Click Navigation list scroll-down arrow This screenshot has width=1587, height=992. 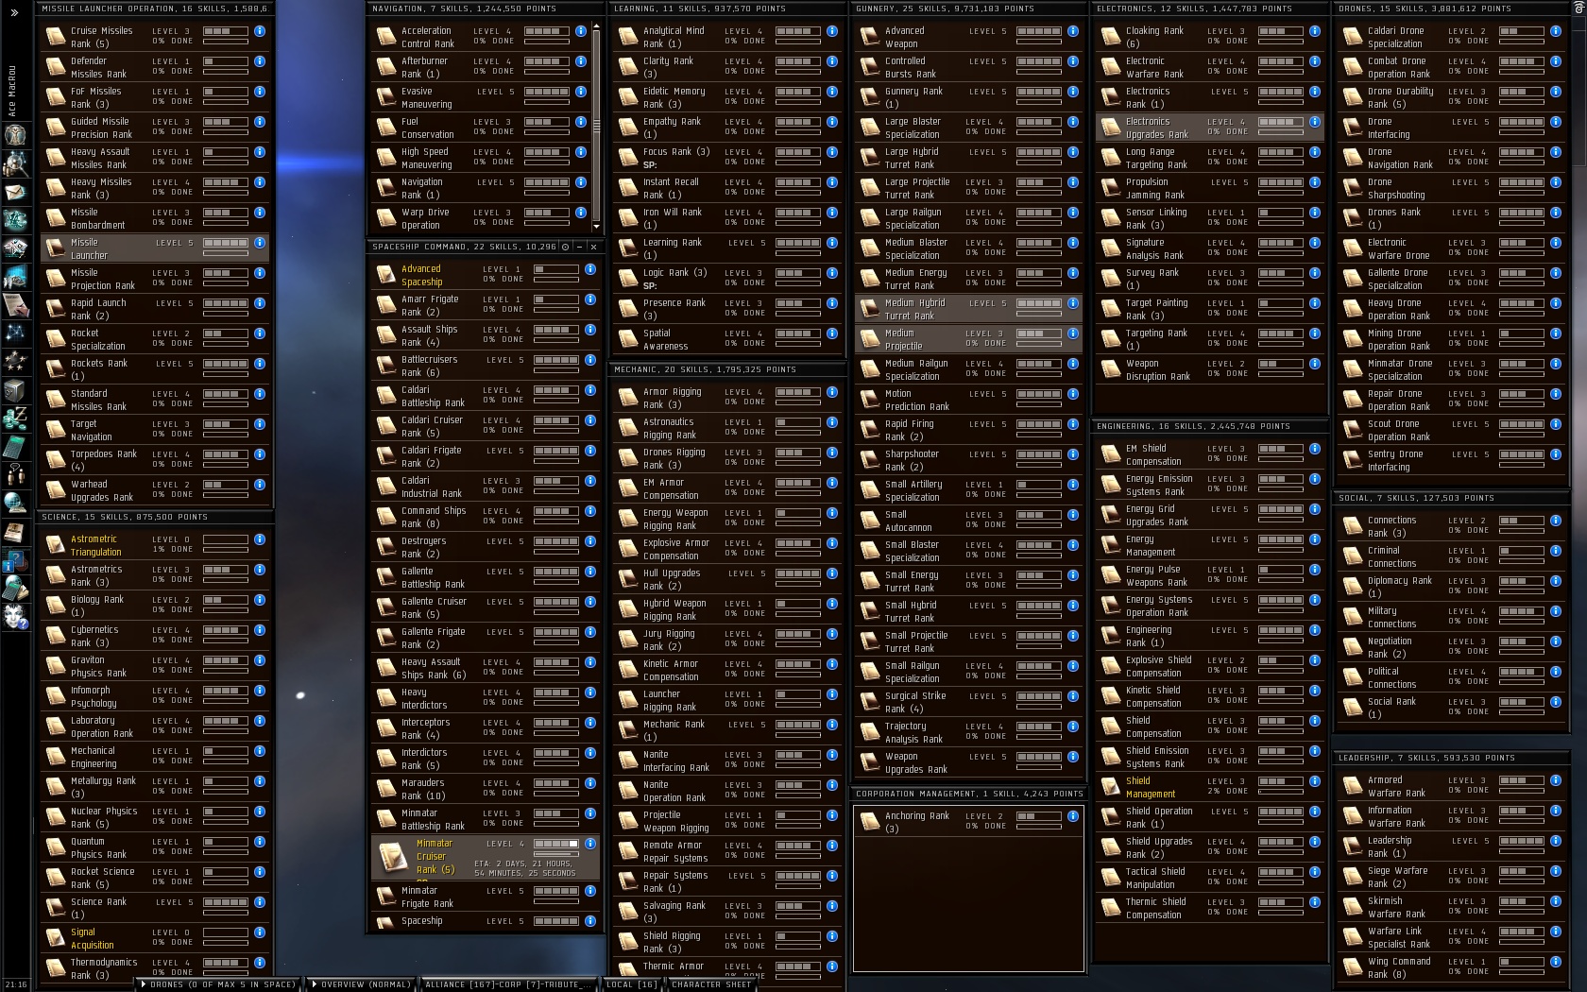[x=596, y=227]
